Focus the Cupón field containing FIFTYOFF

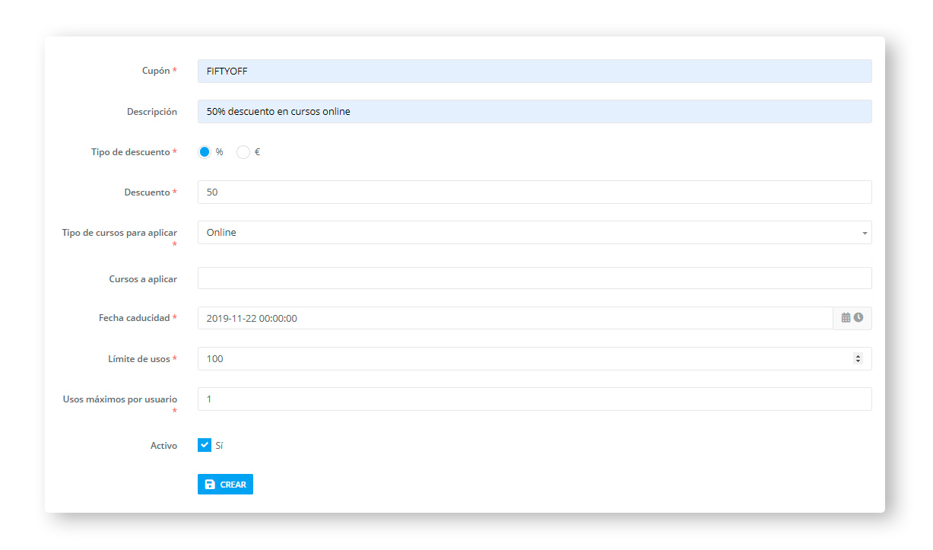pyautogui.click(x=534, y=72)
